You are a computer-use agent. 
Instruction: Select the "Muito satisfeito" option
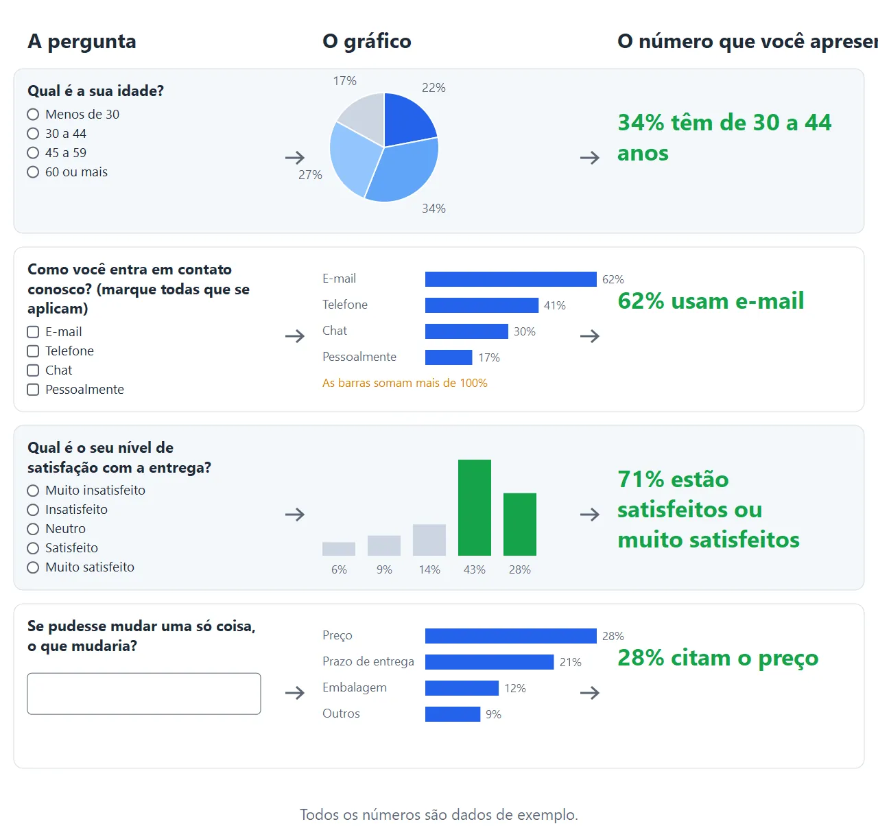click(33, 567)
